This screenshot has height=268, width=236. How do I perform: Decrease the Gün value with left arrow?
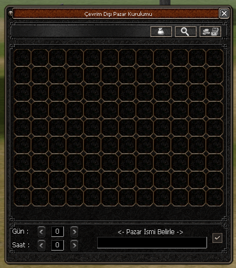(x=42, y=231)
